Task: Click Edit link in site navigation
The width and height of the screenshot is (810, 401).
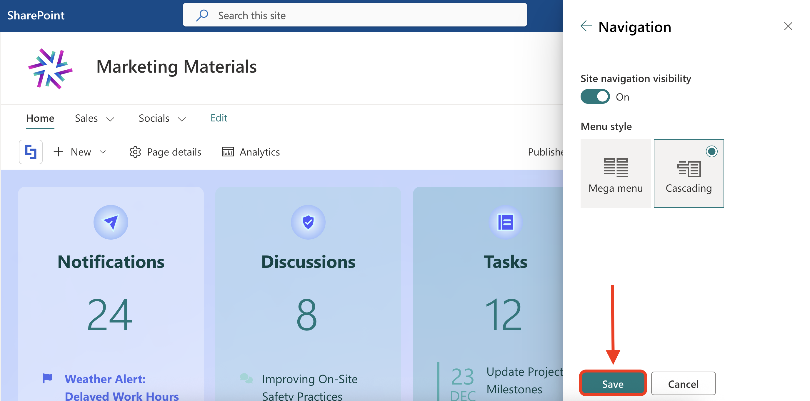Action: point(219,118)
